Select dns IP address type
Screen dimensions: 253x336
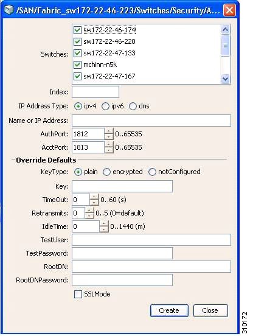pos(133,107)
